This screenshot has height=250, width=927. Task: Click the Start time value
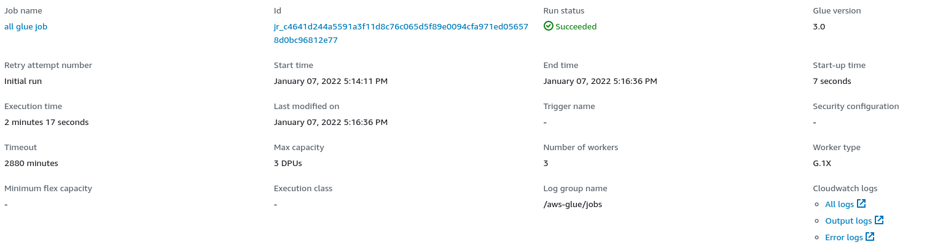pos(331,81)
